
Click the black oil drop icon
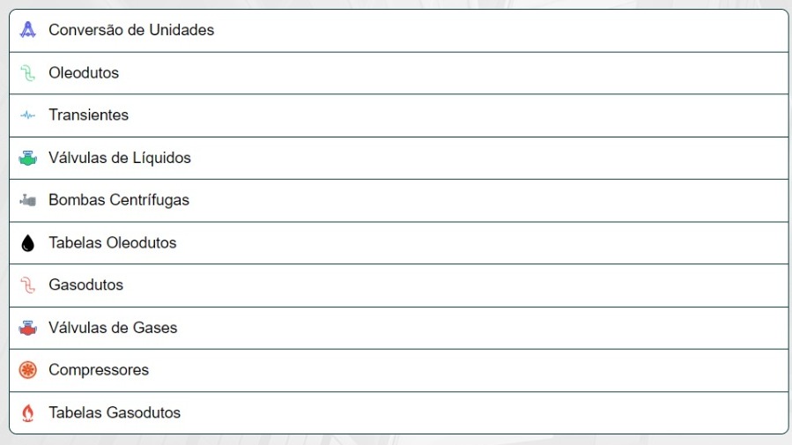[28, 243]
